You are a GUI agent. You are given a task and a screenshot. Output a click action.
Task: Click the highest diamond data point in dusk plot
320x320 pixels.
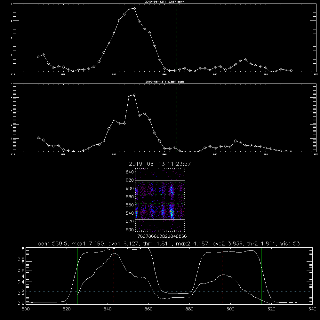pos(134,95)
